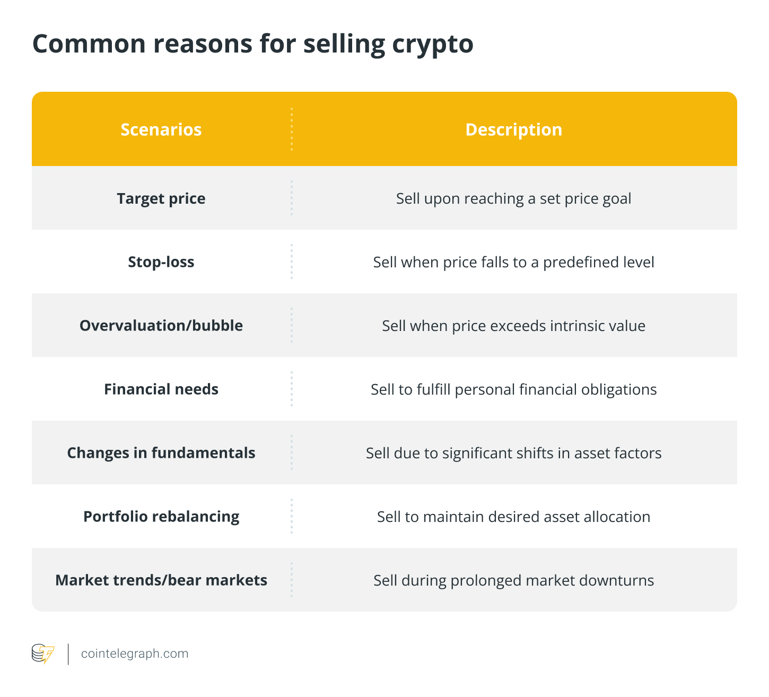Screen dimensions: 769x697
Task: Click "Sell to fulfill personal financial obligations"
Action: pos(513,389)
